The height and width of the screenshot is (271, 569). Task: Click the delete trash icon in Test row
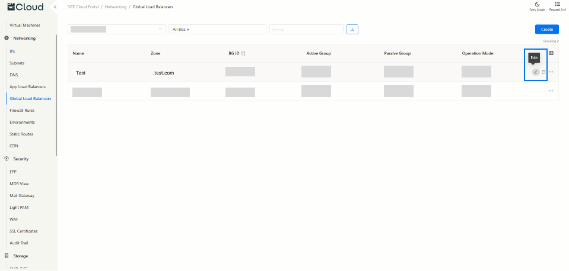pyautogui.click(x=543, y=72)
